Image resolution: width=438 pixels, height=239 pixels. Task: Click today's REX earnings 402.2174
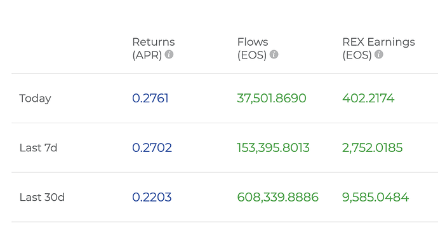point(368,99)
